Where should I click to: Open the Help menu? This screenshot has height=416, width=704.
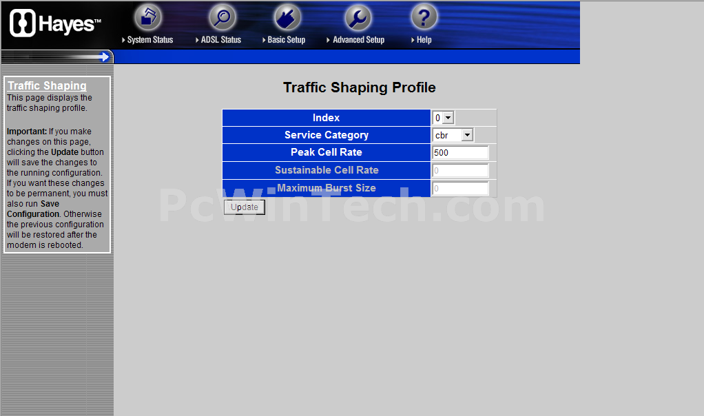pyautogui.click(x=421, y=40)
